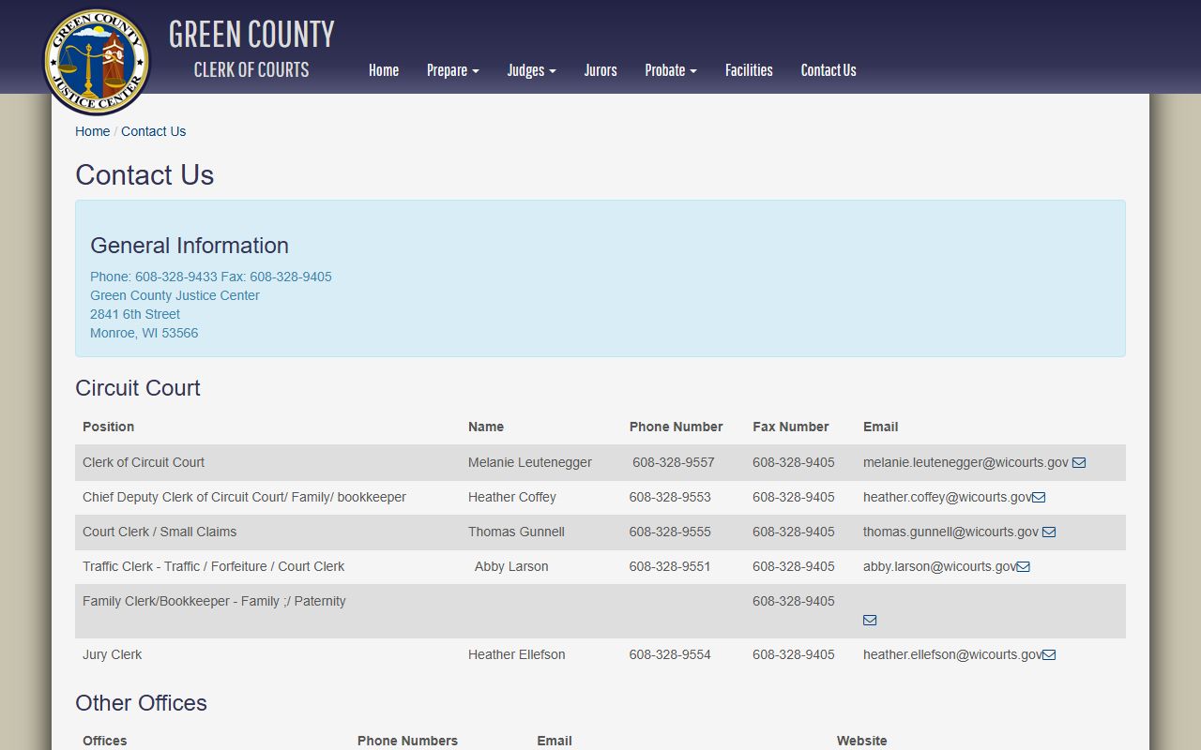This screenshot has height=750, width=1201.
Task: Click envelope icon in Family Clerk row
Action: pyautogui.click(x=870, y=620)
